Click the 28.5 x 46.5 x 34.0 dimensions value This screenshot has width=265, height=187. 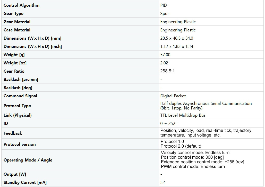[177, 38]
